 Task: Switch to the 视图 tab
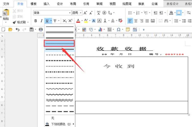(x=113, y=4)
